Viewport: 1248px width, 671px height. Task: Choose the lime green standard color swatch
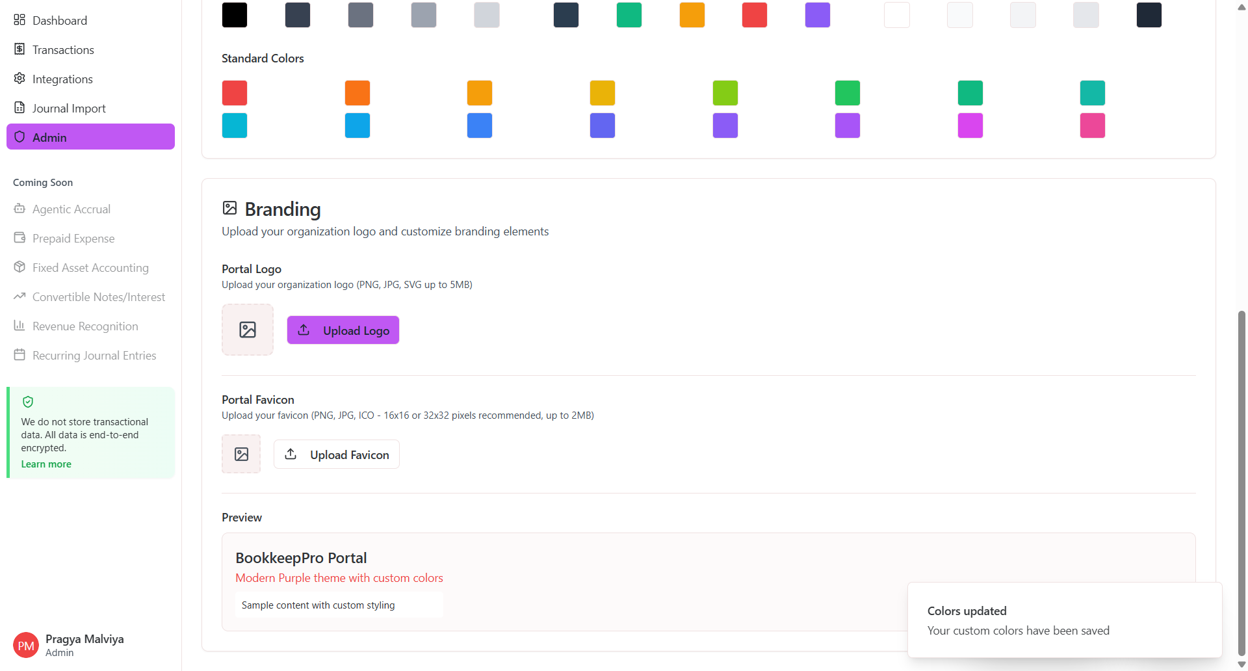point(725,93)
